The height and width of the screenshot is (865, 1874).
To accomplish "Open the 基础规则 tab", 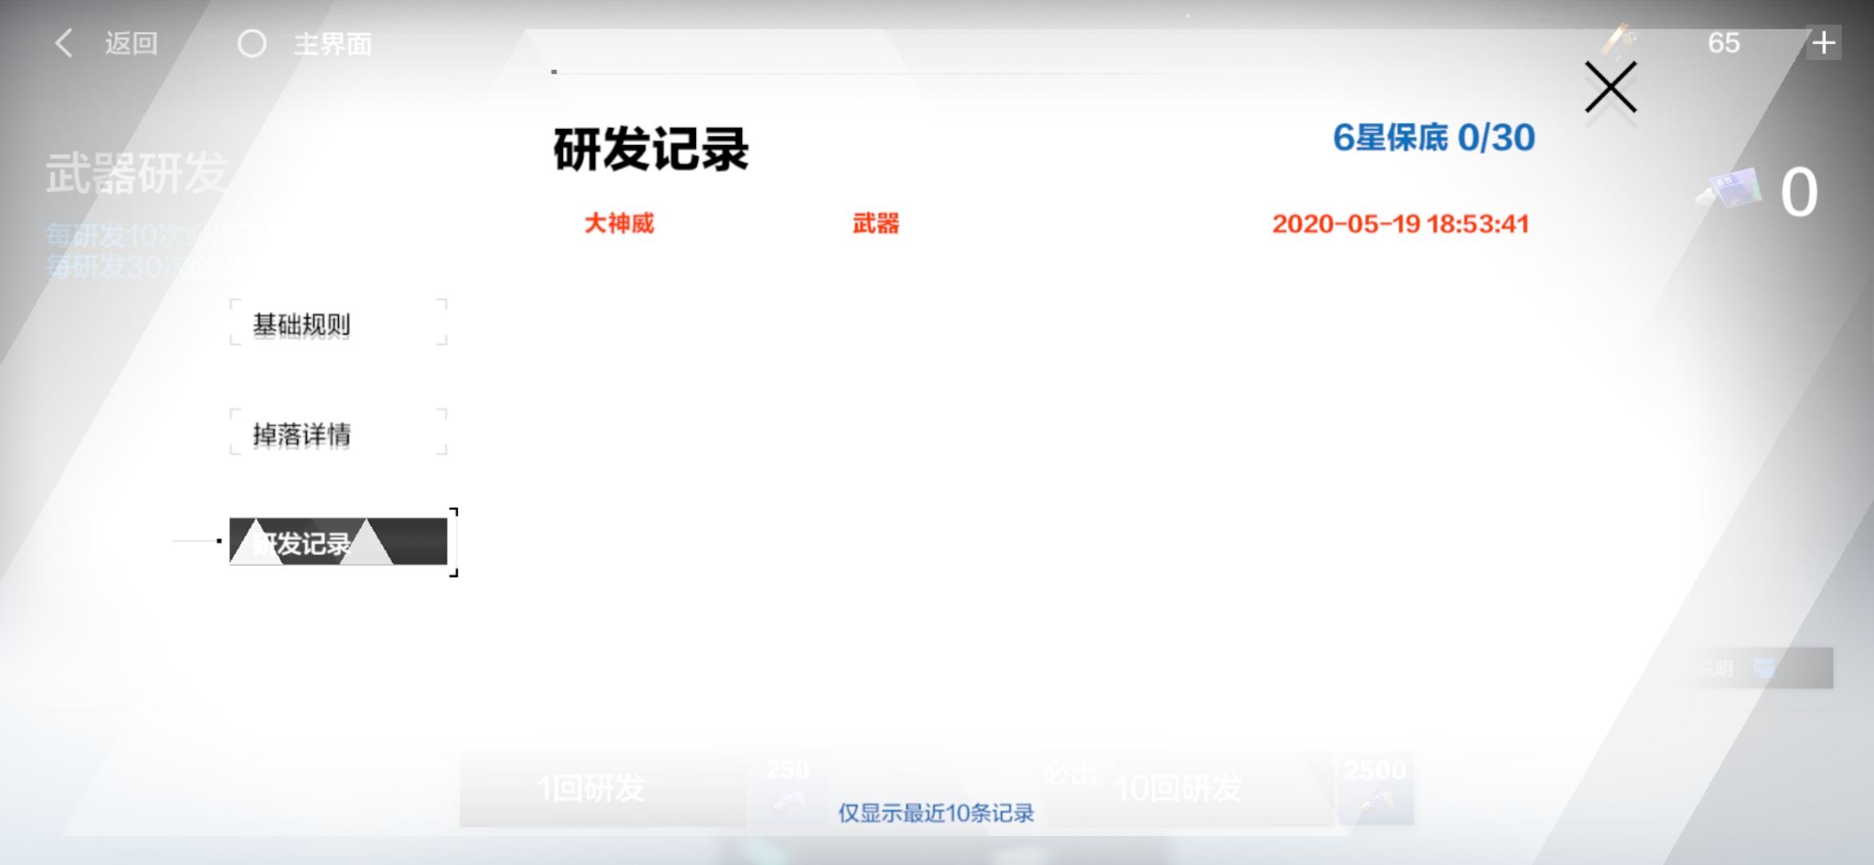I will coord(338,323).
